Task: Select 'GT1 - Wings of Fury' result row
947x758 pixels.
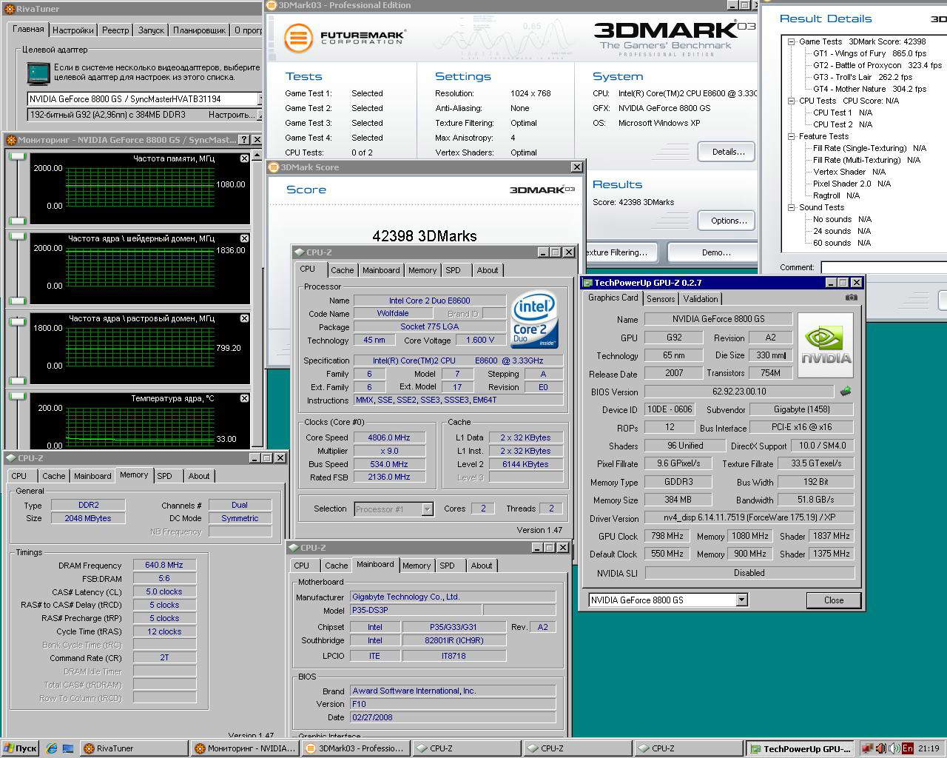Action: 869,53
